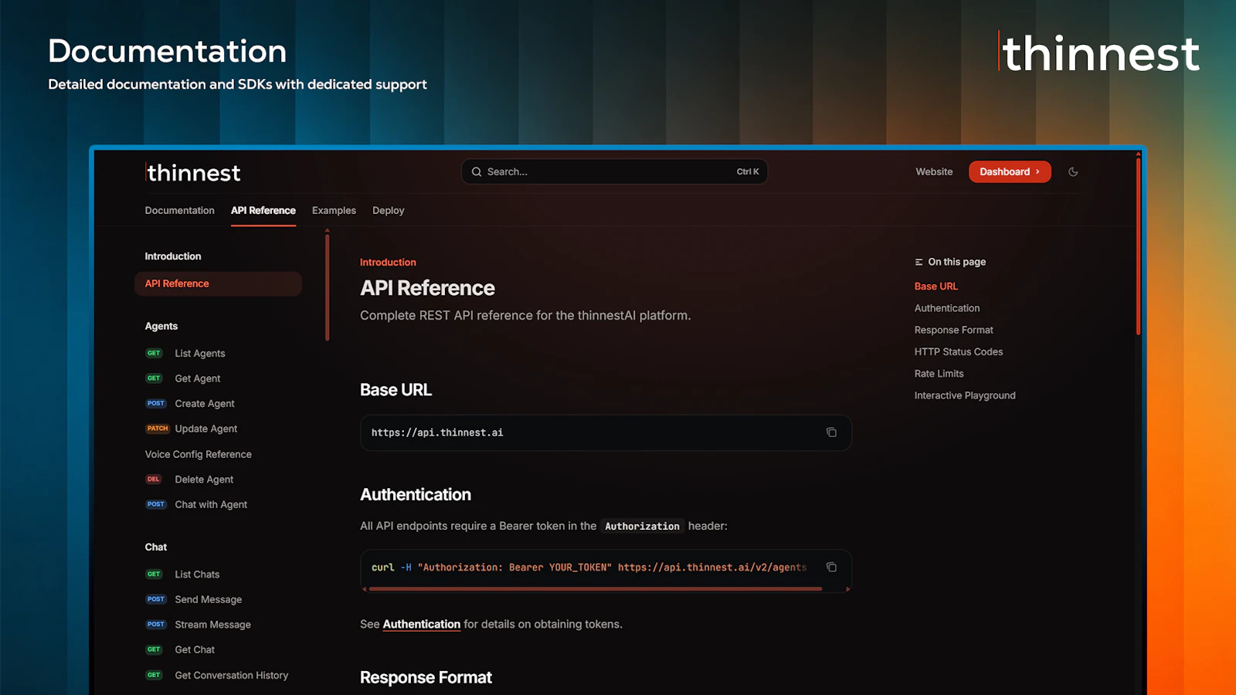1236x695 pixels.
Task: Click the Chat sidebar group heading
Action: pos(156,547)
